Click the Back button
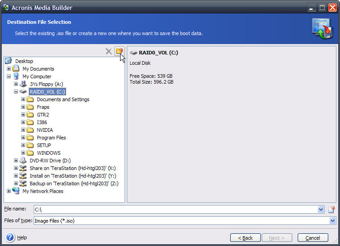 point(245,238)
